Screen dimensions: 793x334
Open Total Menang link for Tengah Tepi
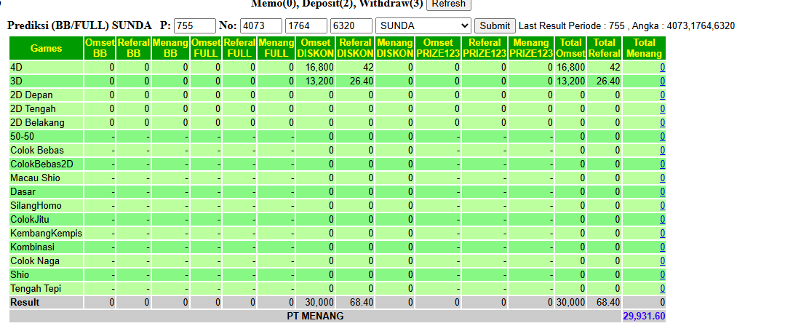[x=663, y=289]
